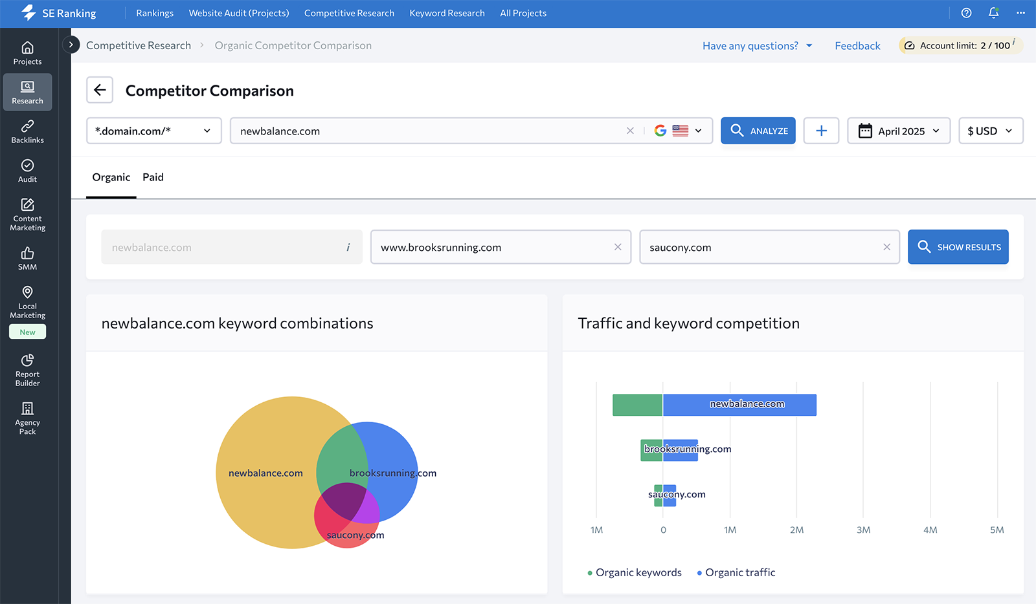Click the SE Ranking logo
Screen dimensions: 1036x604
pos(58,13)
